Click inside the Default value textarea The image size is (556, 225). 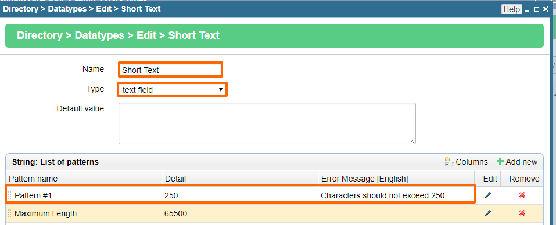(x=267, y=124)
